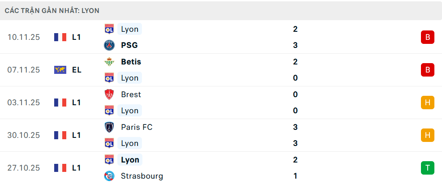Image resolution: width=442 pixels, height=184 pixels.
Task: Click the 27.10.25 match date
Action: tap(24, 168)
